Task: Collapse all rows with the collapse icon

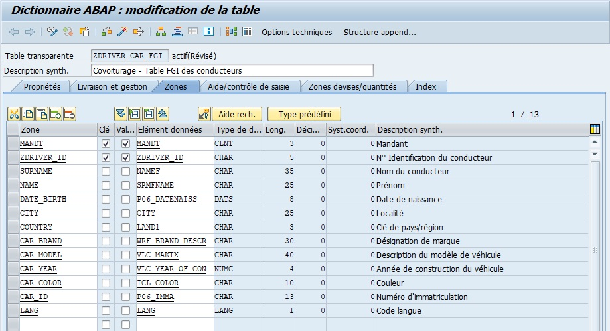Action: click(x=149, y=114)
